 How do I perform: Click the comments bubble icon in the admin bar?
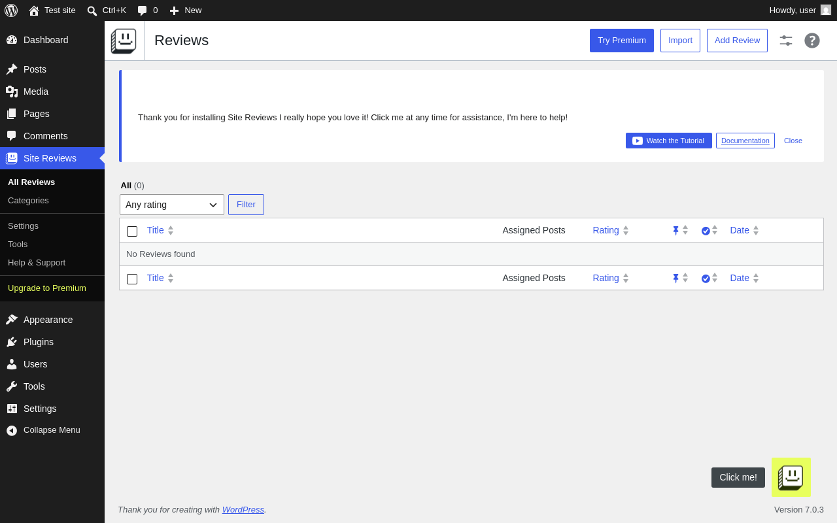point(143,10)
